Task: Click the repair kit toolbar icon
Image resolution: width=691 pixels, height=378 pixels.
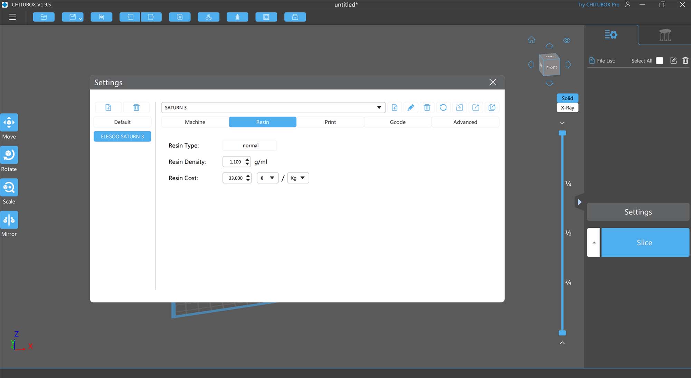Action: pos(295,17)
